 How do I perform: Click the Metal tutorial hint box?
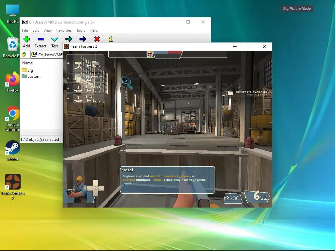pyautogui.click(x=167, y=180)
